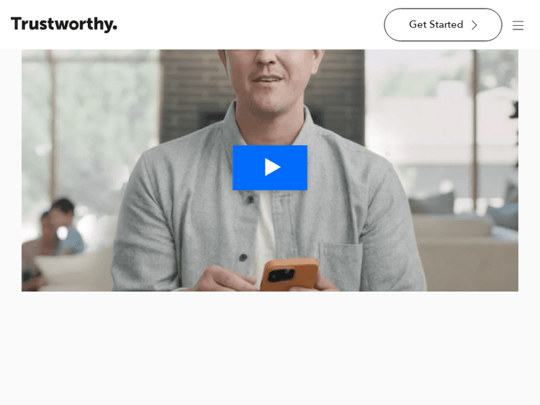Open the hamburger menu icon

click(518, 25)
